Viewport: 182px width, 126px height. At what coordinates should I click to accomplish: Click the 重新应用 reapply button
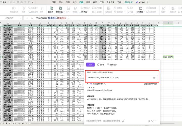point(33,12)
